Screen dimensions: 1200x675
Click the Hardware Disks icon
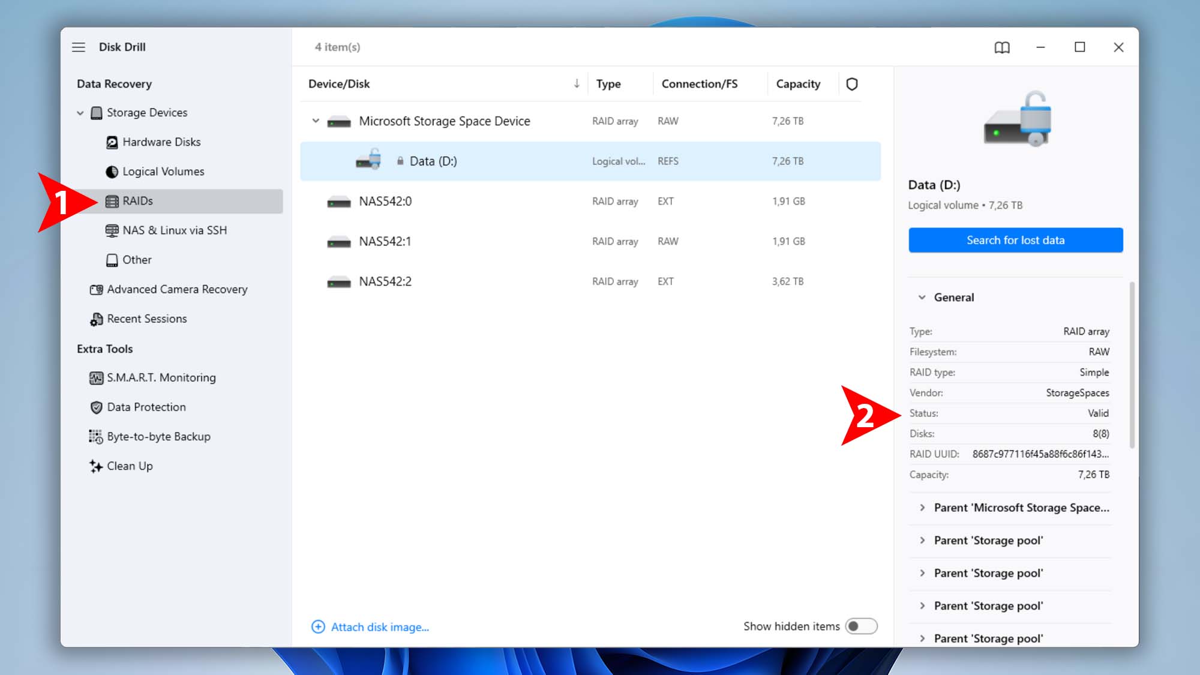pyautogui.click(x=112, y=142)
